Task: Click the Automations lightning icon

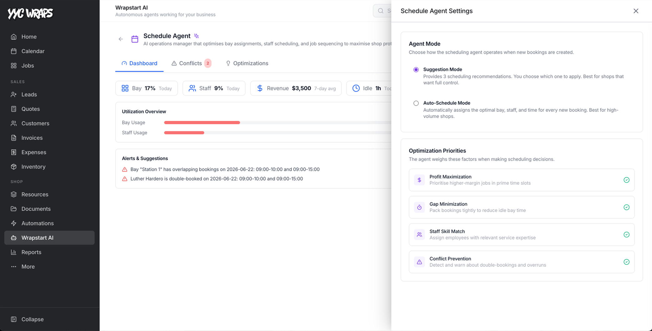Action: click(13, 223)
